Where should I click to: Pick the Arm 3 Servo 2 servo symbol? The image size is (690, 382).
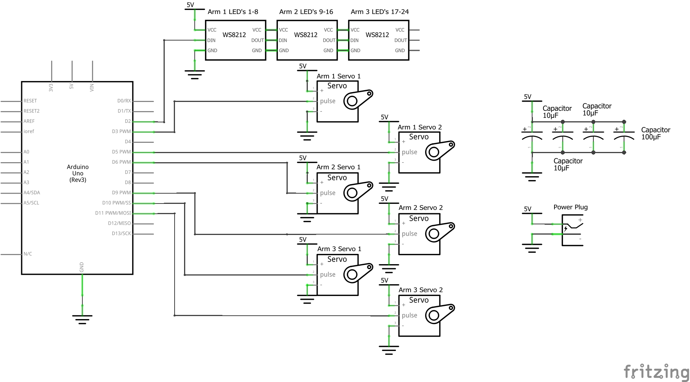click(419, 315)
